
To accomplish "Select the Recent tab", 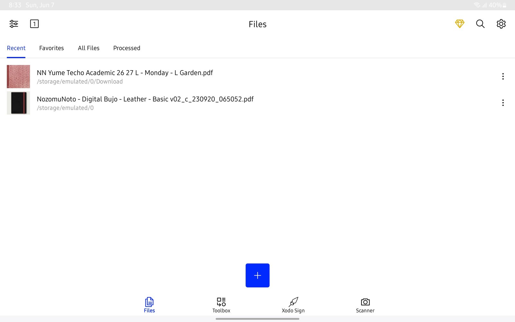I will pyautogui.click(x=16, y=48).
